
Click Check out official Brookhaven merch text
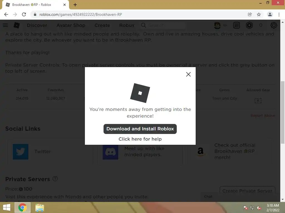tap(235, 151)
